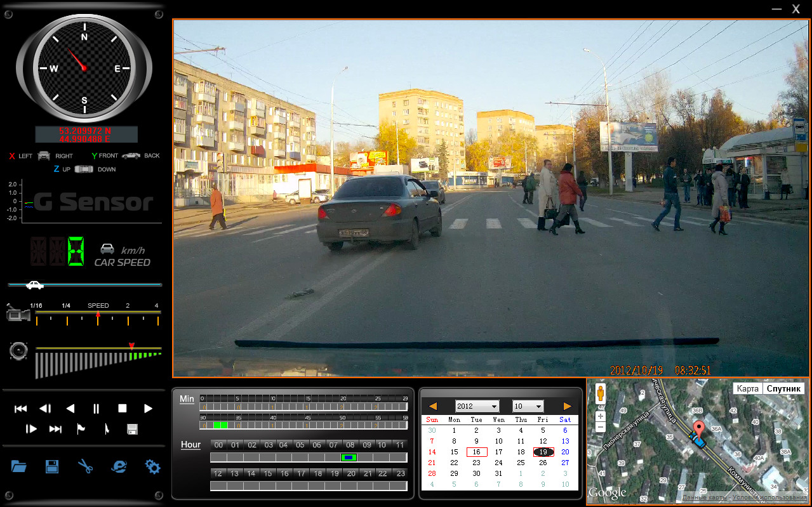Viewport: 812px width, 507px height.
Task: Zoom in on the map
Action: pos(601,416)
